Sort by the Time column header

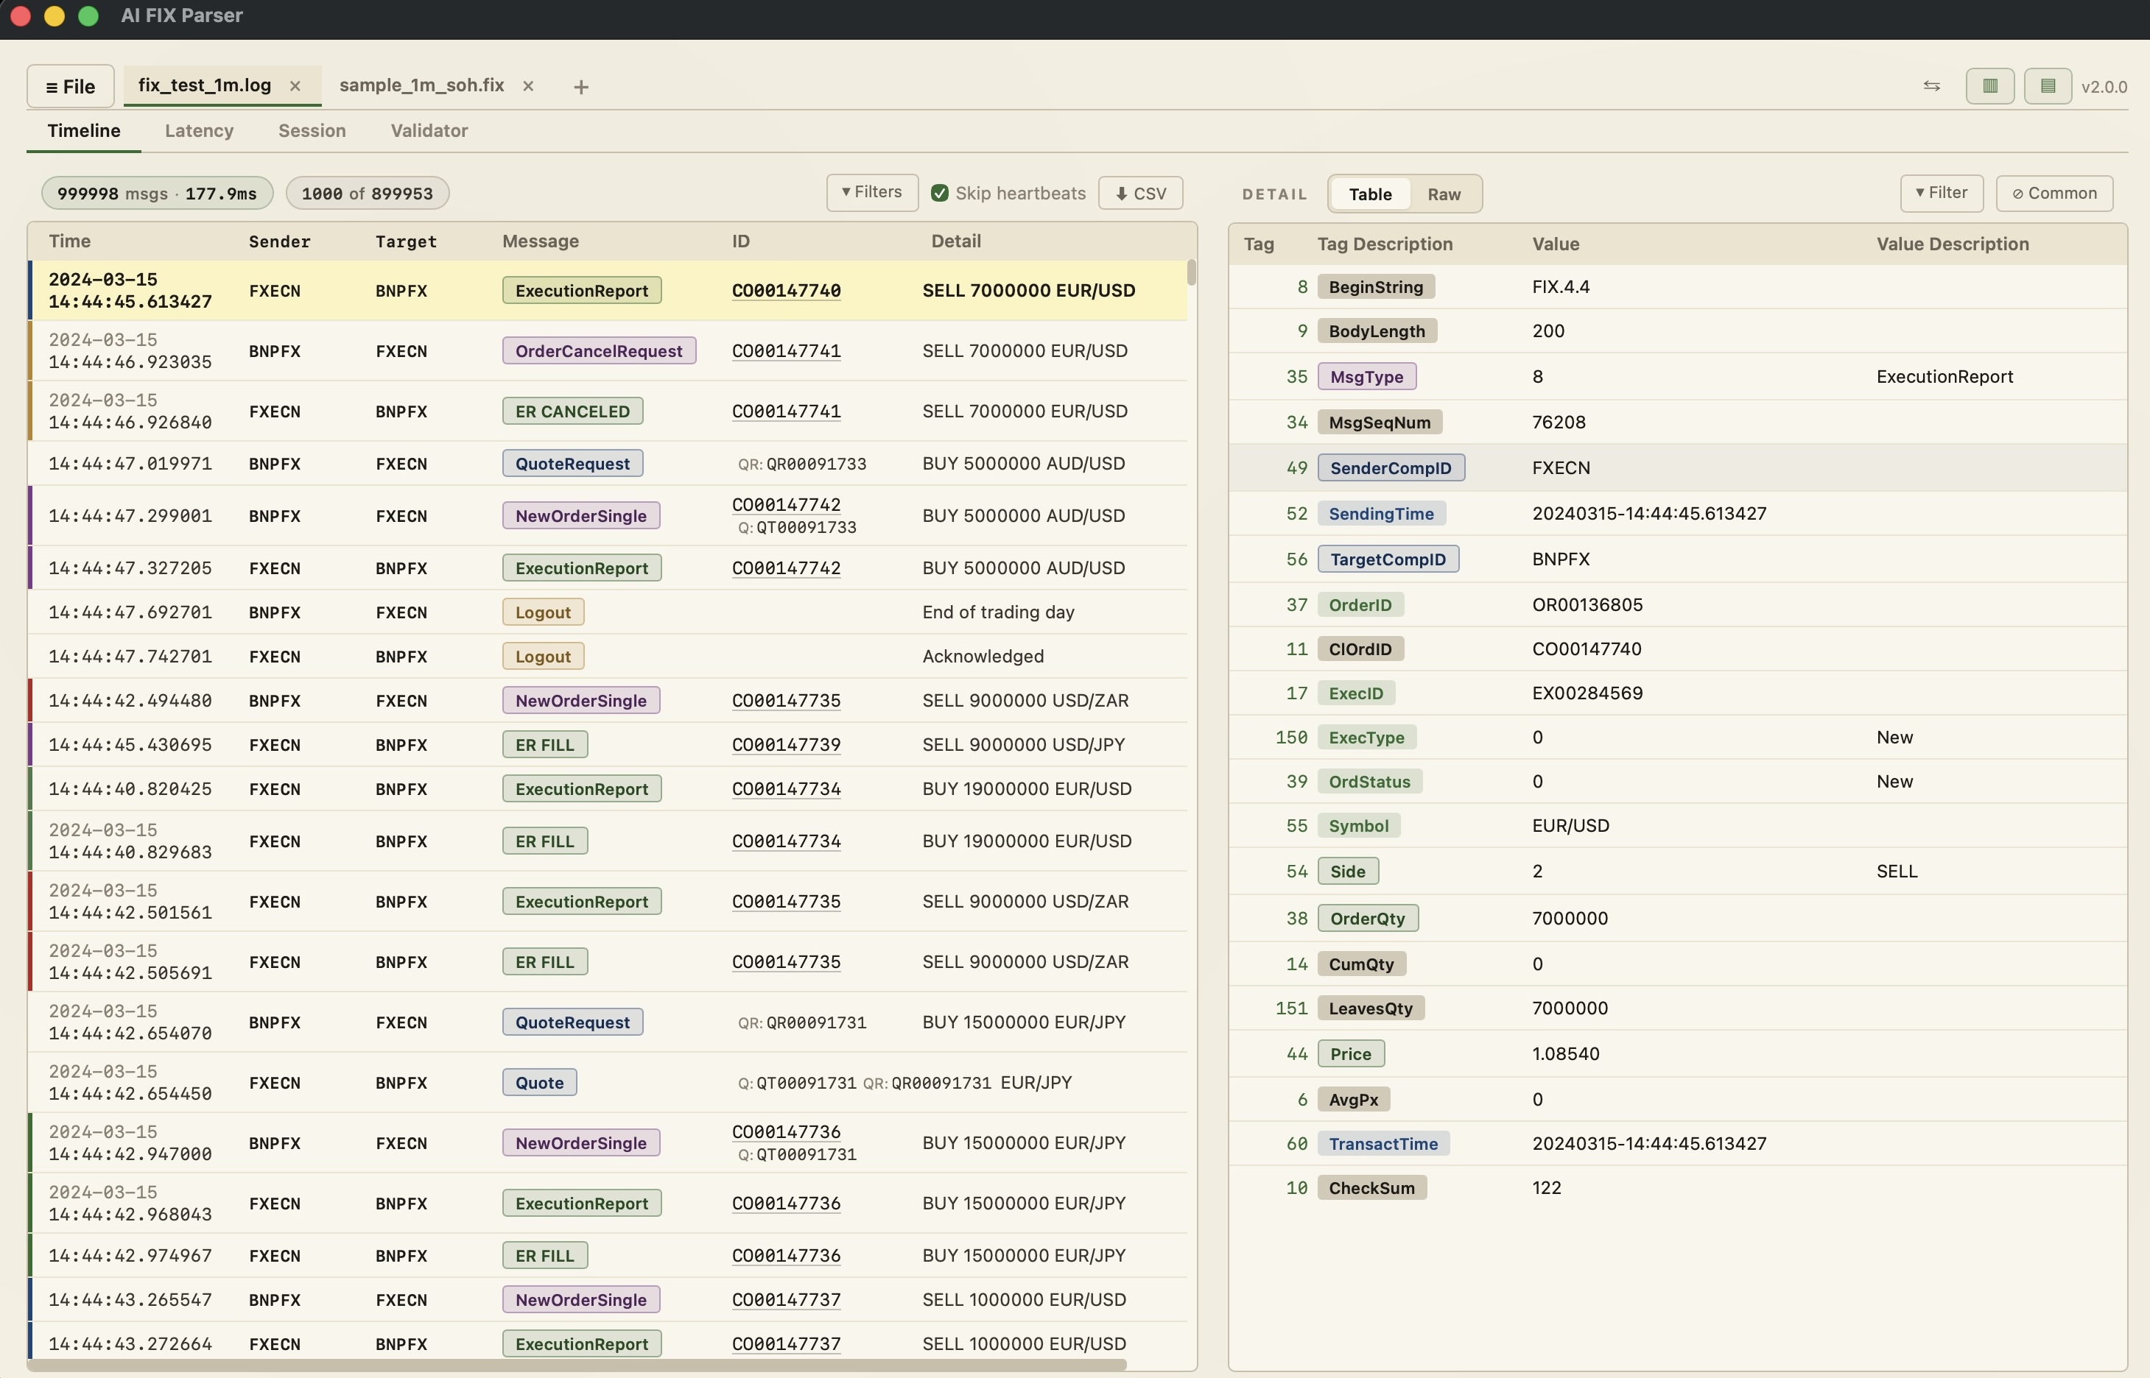click(70, 241)
